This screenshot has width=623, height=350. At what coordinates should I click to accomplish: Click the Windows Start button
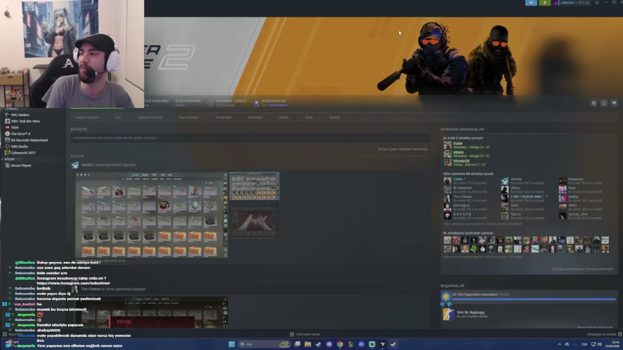click(x=232, y=344)
